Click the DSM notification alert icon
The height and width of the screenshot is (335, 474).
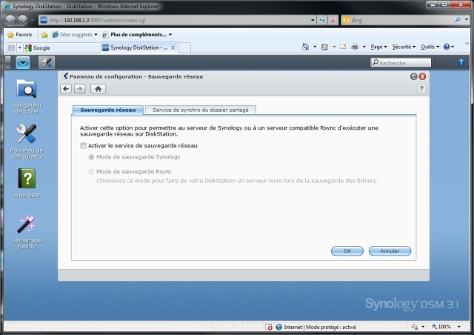click(461, 62)
